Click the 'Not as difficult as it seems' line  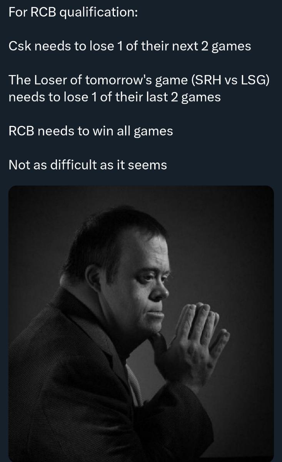click(x=88, y=165)
